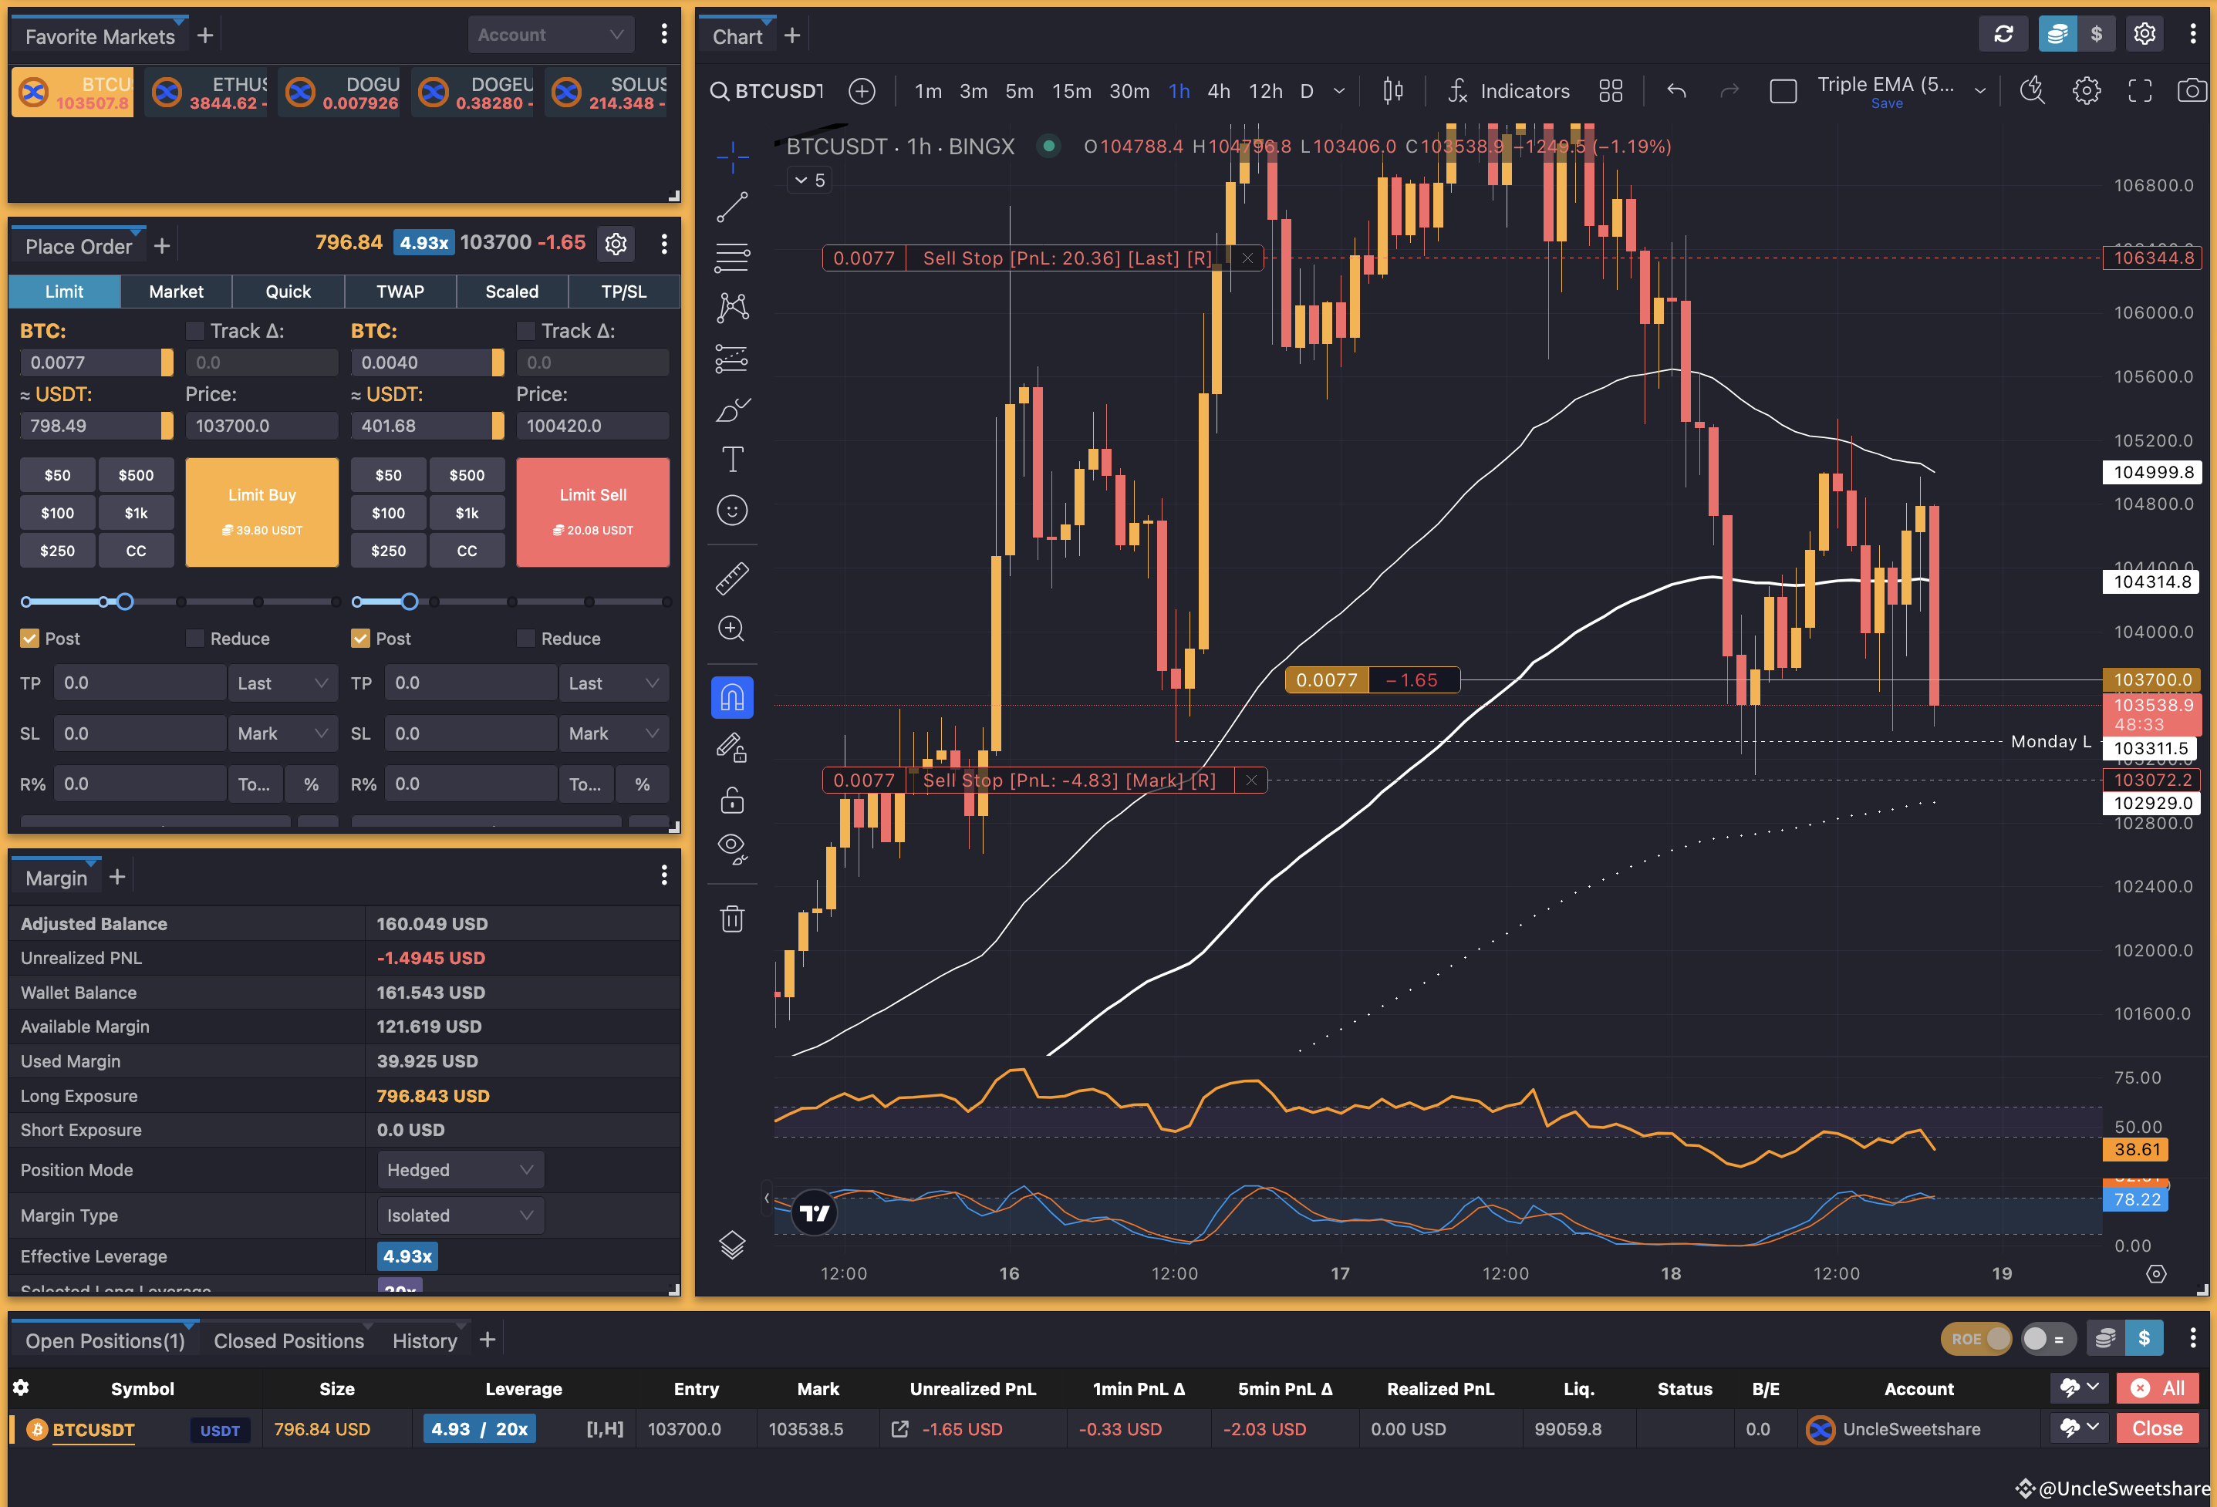Open the forecast and measurement tools
Screen dimensions: 2217x1507
(x=732, y=359)
